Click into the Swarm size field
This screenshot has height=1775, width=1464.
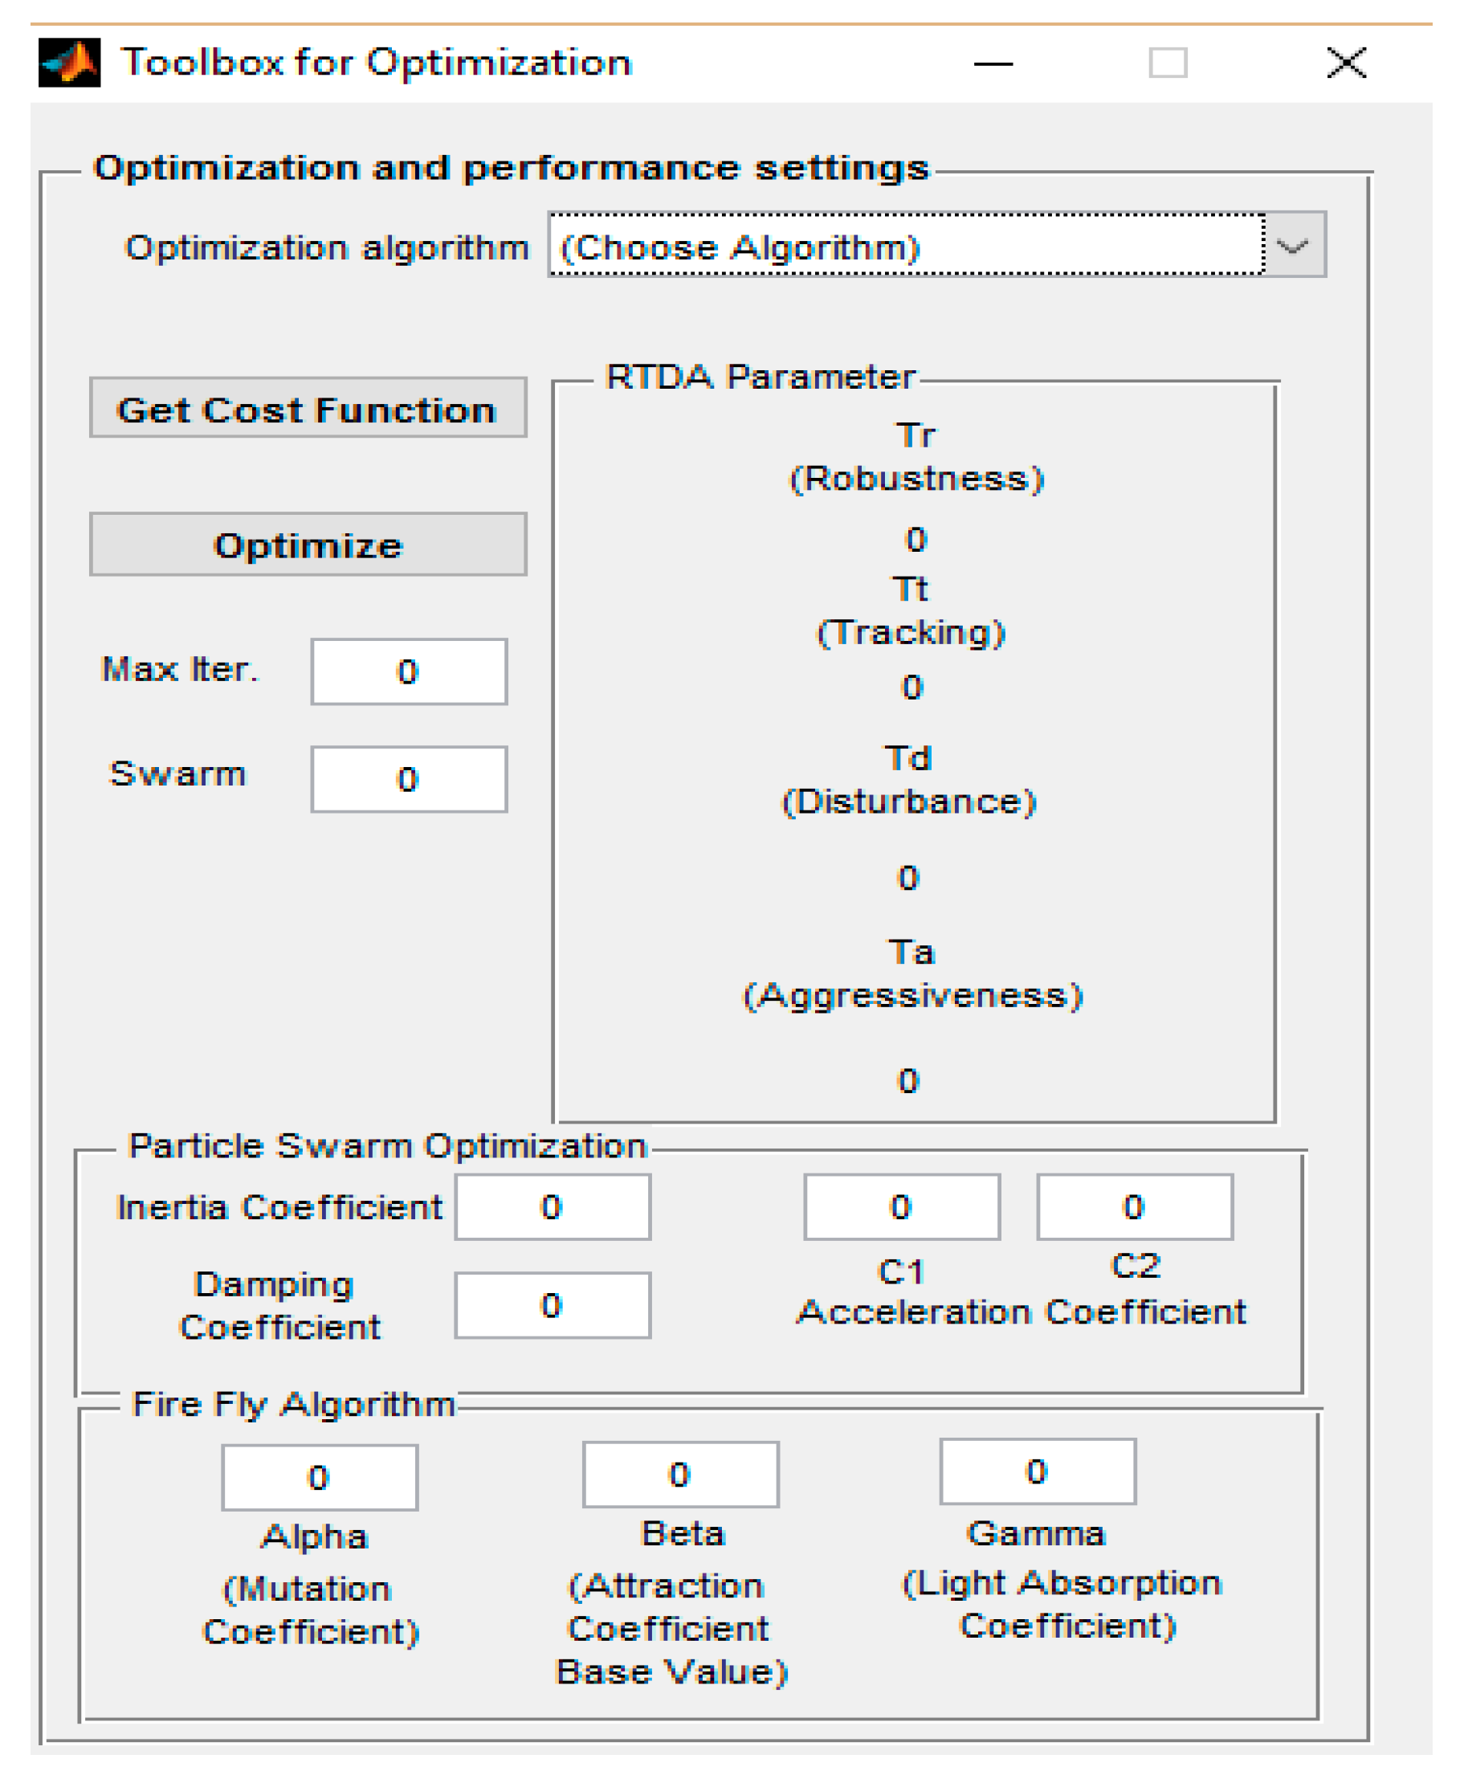click(x=409, y=779)
